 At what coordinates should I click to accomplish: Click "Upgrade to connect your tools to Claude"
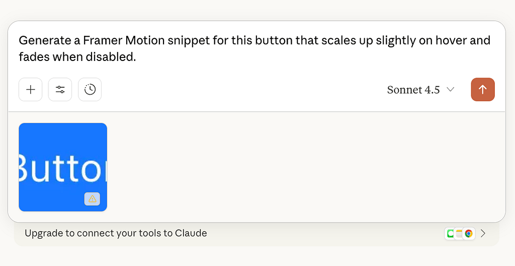coord(116,233)
